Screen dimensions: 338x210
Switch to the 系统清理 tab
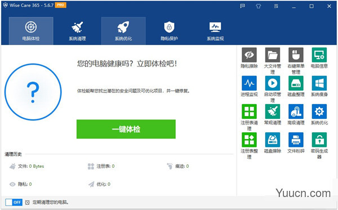click(77, 31)
